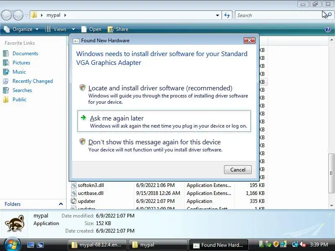Image resolution: width=335 pixels, height=251 pixels.
Task: Expand the arrow before mypal in address bar
Action: pyautogui.click(x=41, y=15)
